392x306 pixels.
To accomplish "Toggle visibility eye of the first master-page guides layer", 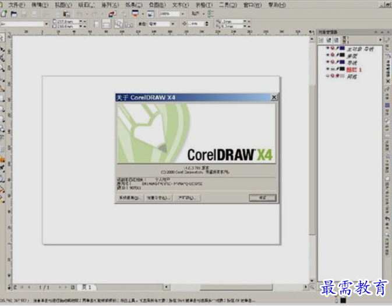I will pyautogui.click(x=327, y=48).
